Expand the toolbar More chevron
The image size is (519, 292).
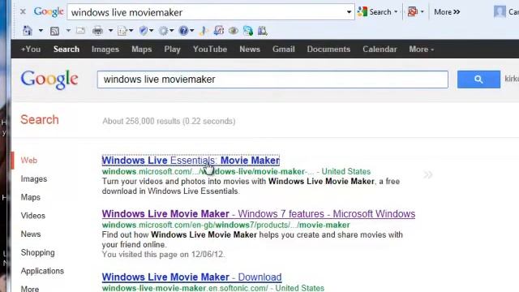(447, 12)
